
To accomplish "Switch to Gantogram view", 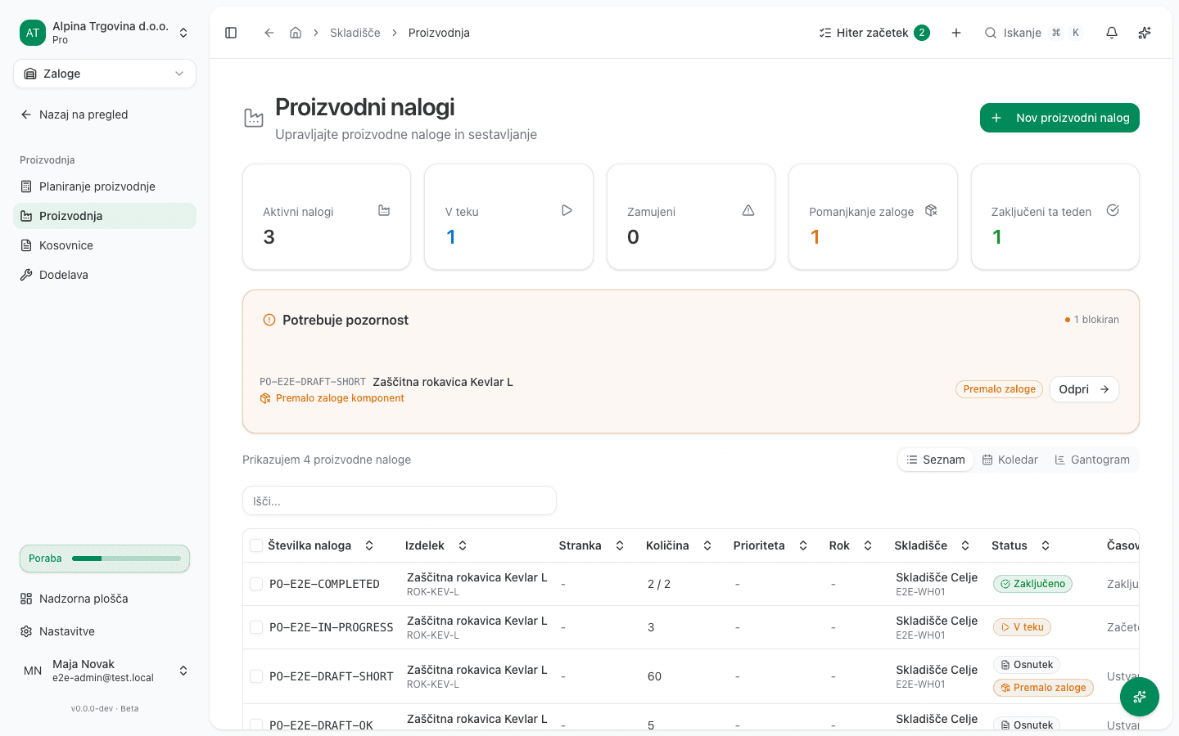I will coord(1092,460).
